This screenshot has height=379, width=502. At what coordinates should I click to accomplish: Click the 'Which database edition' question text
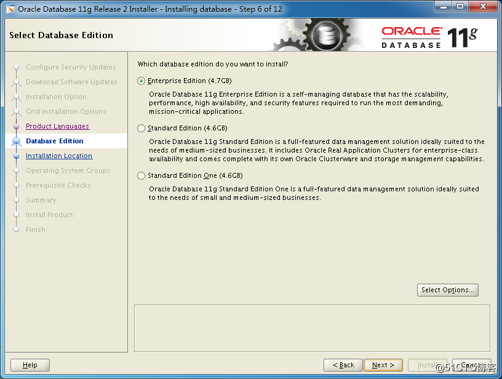(x=213, y=65)
